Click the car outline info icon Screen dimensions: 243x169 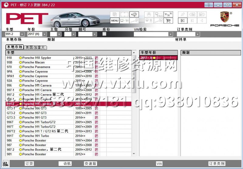pyautogui.click(x=134, y=21)
